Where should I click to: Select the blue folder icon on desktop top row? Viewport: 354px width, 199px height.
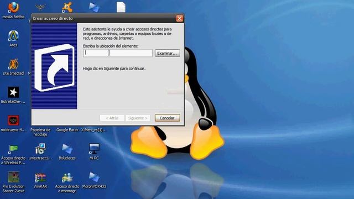coord(94,7)
